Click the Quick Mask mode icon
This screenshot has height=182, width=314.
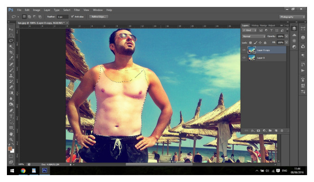click(x=11, y=156)
